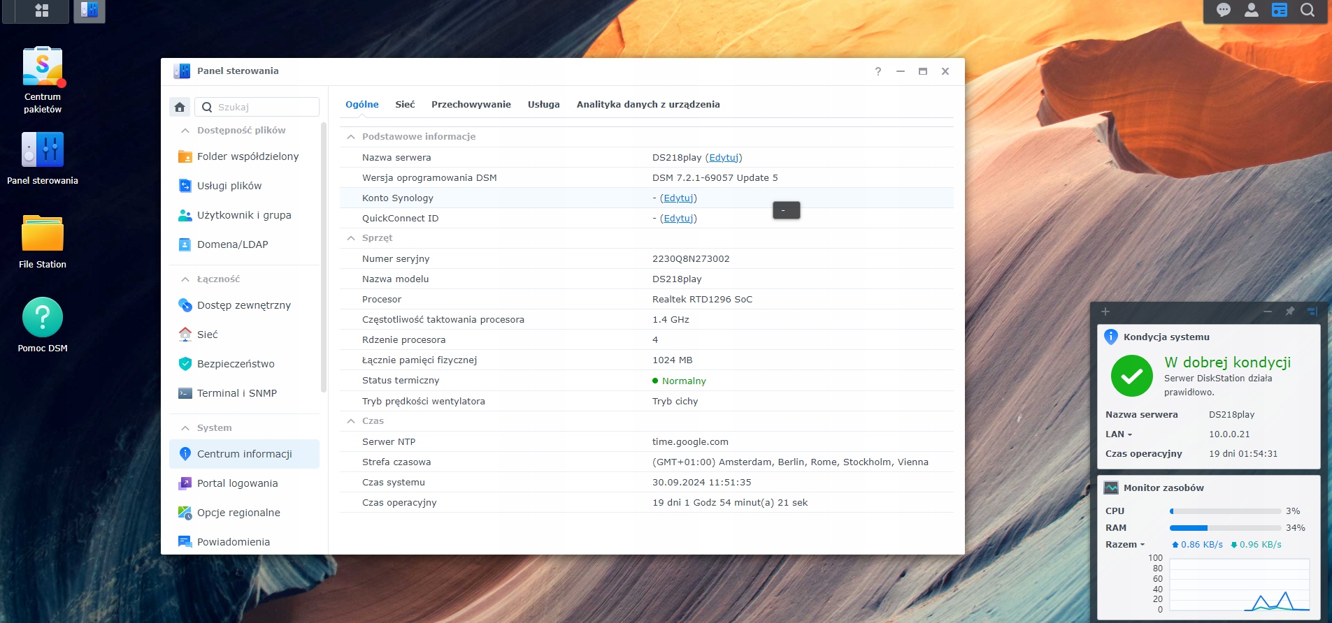Click the left sidebar scrollbar in Panel sterowania
The height and width of the screenshot is (623, 1332).
(x=324, y=257)
